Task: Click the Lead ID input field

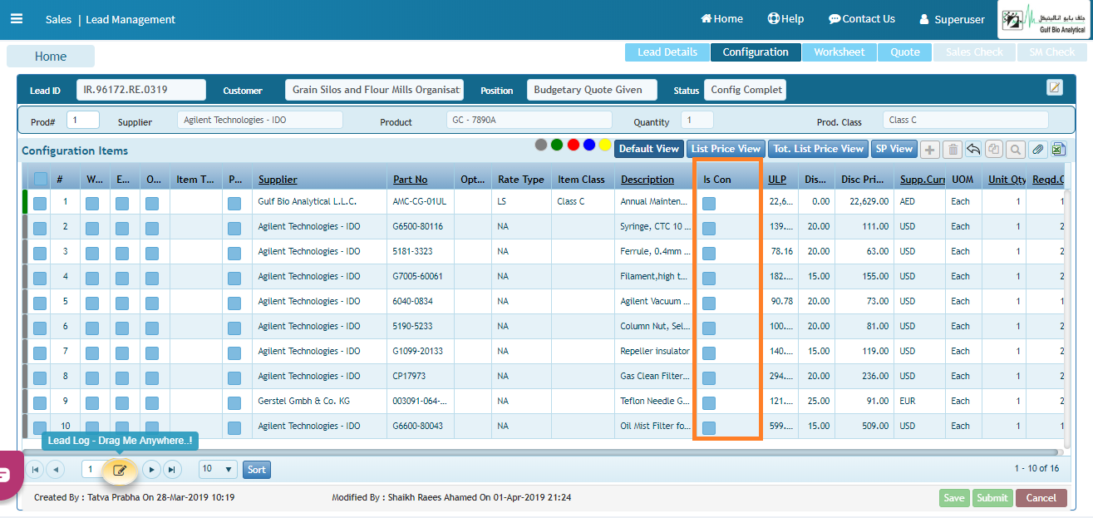Action: coord(141,90)
